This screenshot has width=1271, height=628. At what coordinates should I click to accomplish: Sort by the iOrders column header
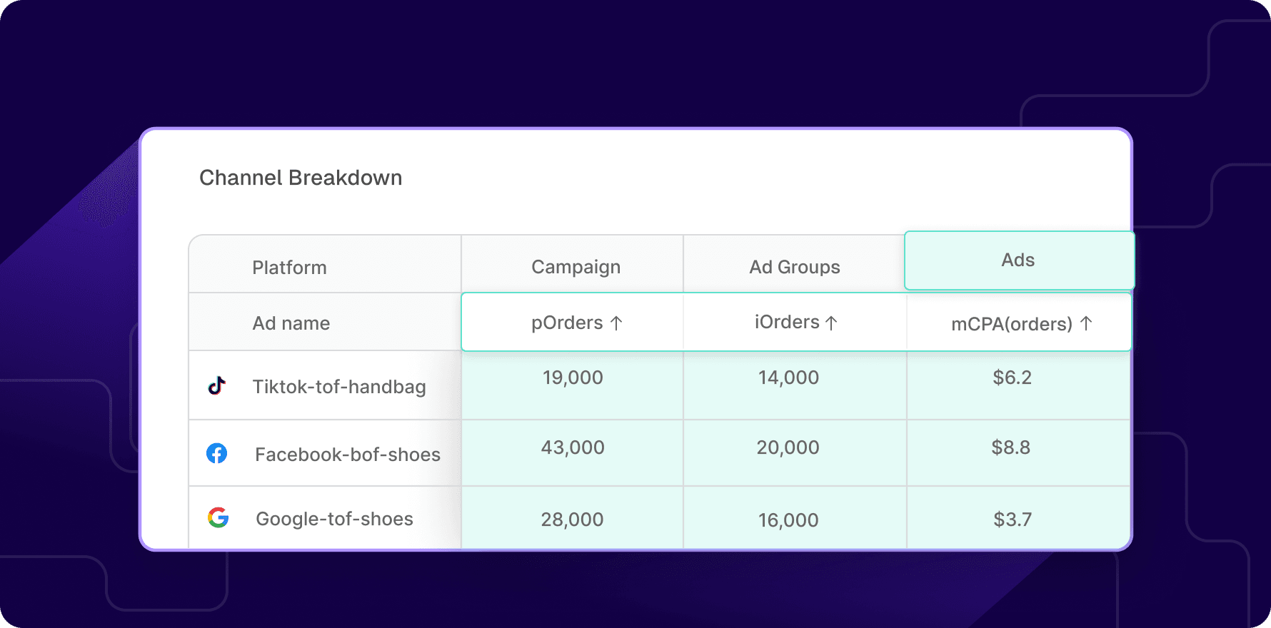[787, 322]
